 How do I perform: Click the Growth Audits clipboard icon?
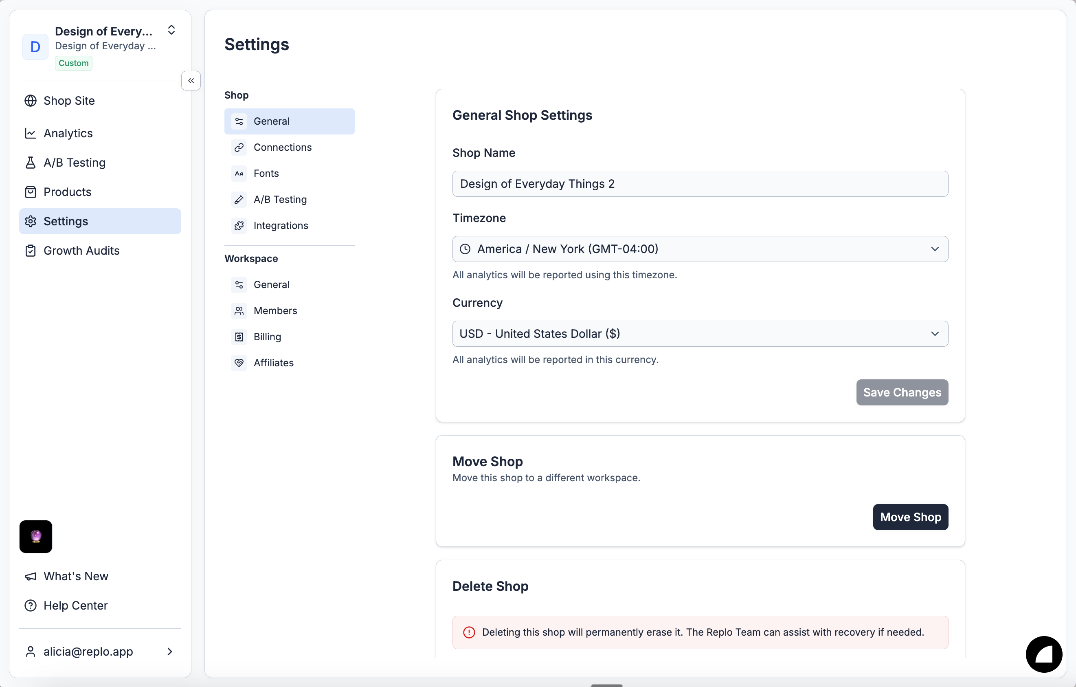point(31,251)
